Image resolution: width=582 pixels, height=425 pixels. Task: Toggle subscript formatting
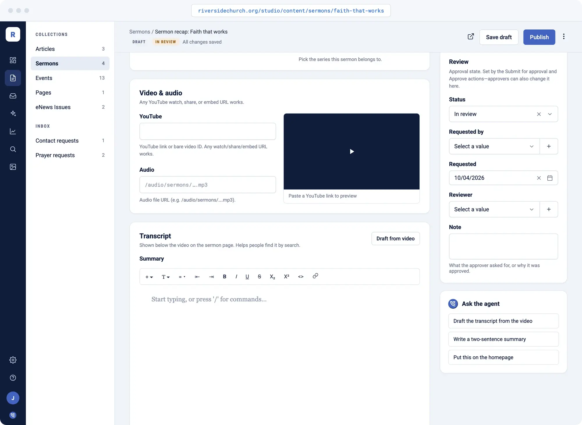(272, 277)
